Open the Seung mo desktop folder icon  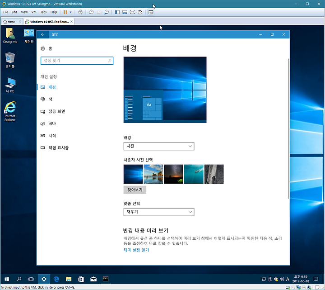(x=10, y=36)
